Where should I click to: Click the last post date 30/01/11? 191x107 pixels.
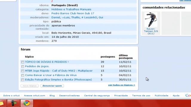point(125,80)
